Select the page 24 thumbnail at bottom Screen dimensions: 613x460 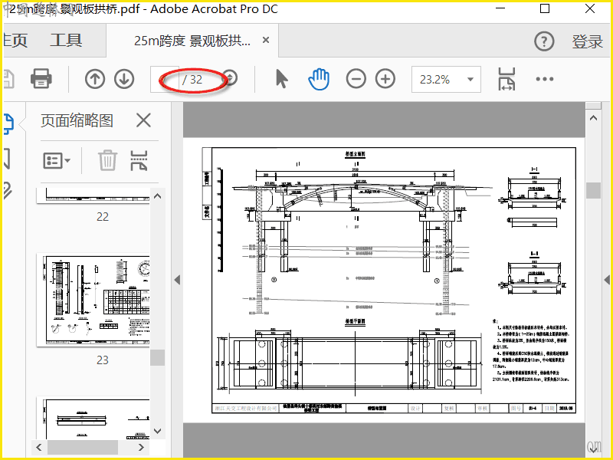pos(93,418)
